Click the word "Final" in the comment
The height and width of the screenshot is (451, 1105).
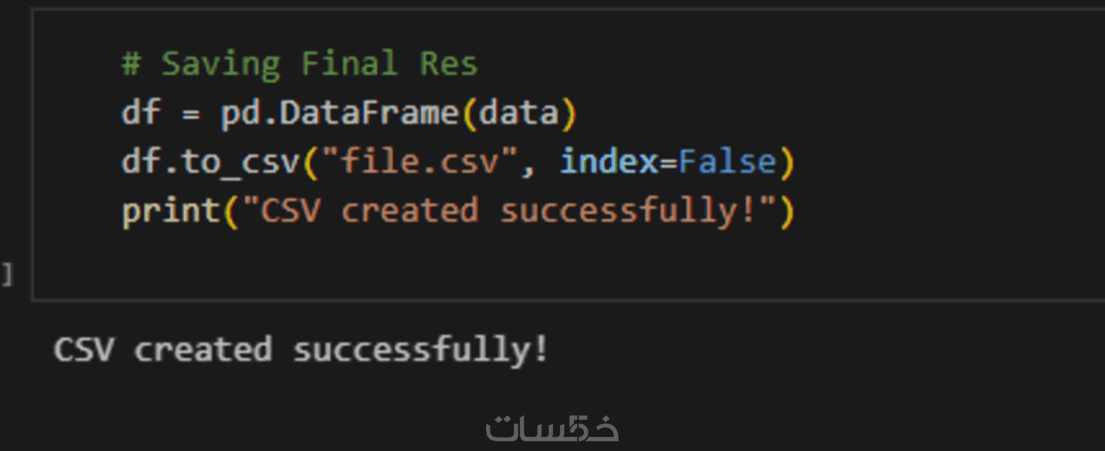(x=349, y=64)
